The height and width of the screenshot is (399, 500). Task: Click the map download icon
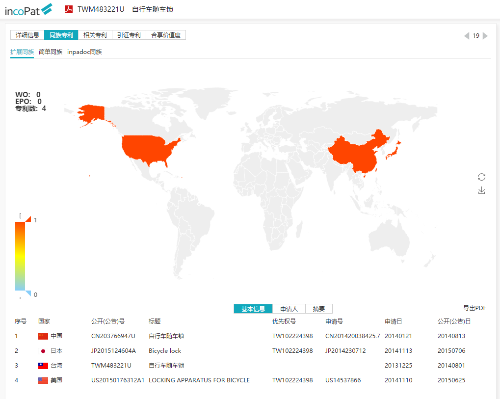pyautogui.click(x=481, y=190)
